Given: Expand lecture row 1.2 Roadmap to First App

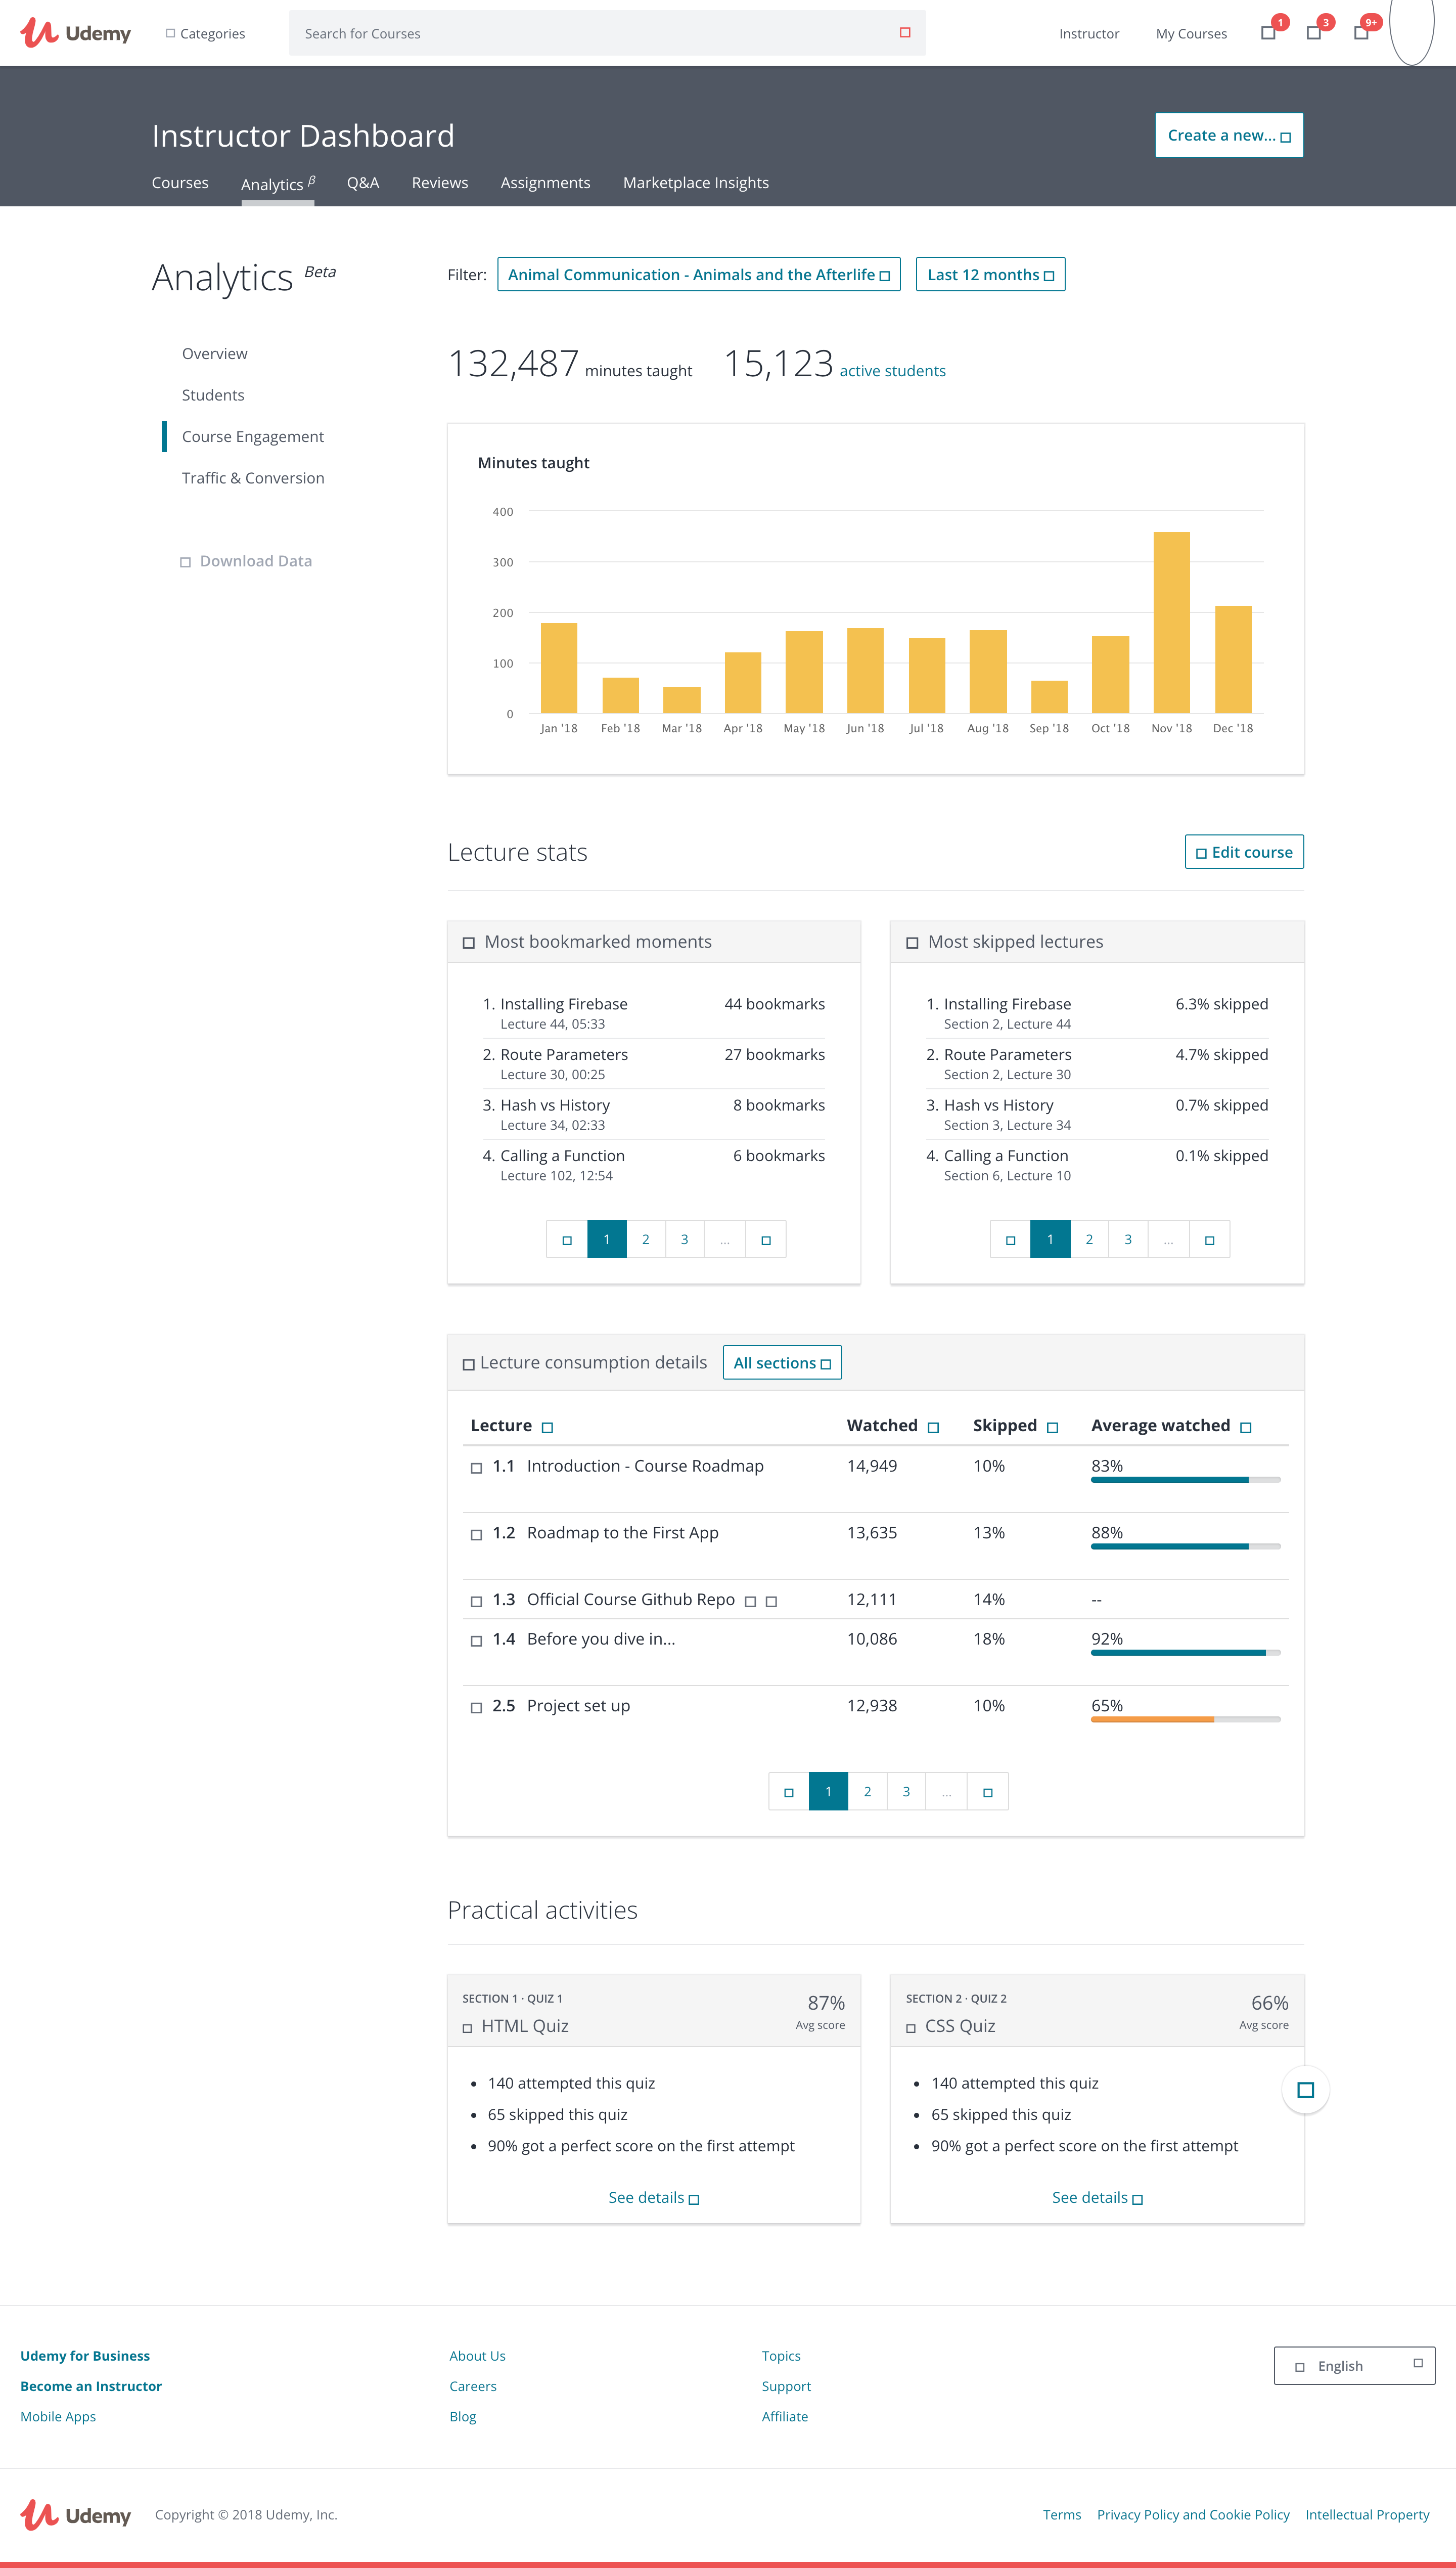Looking at the screenshot, I should [476, 1534].
